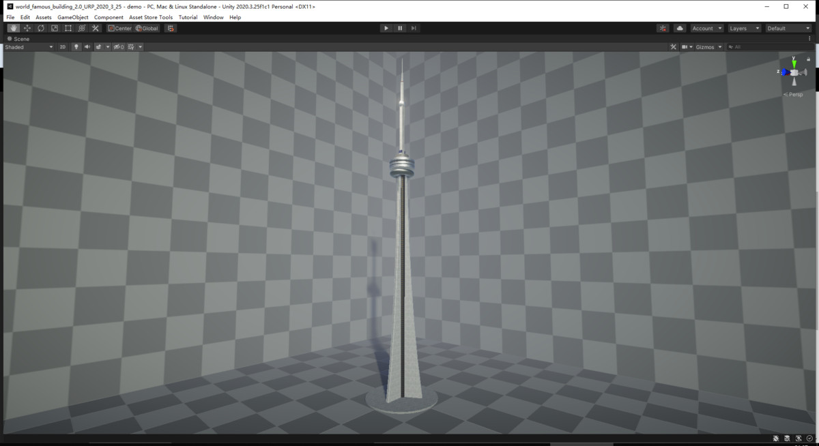This screenshot has height=446, width=819.
Task: Select the Rotate tool
Action: tap(40, 28)
